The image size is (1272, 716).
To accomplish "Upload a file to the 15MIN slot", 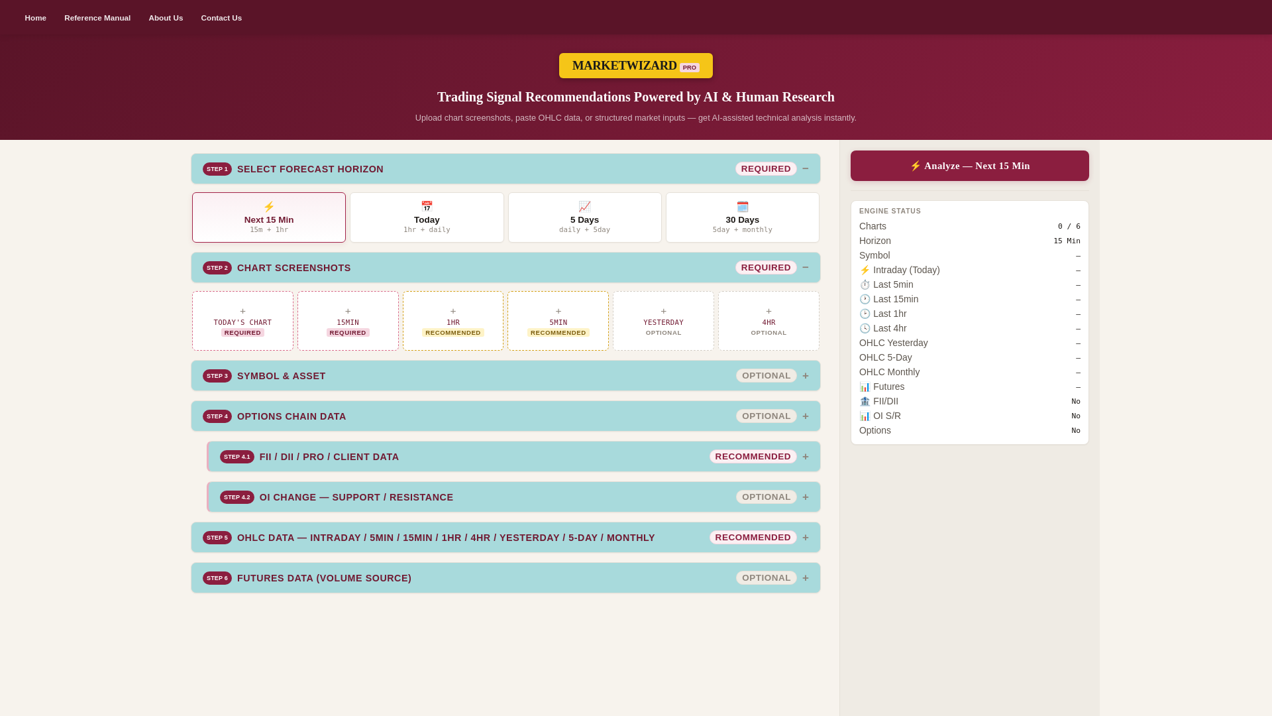I will tap(348, 321).
